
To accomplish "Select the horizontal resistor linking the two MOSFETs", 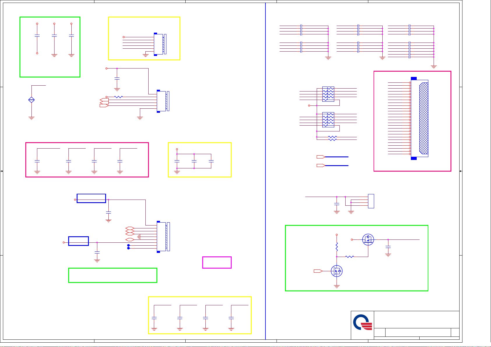I will coord(349,257).
